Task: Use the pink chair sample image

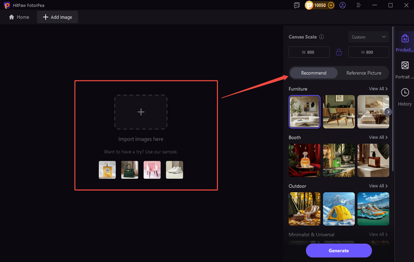Action: tap(152, 170)
